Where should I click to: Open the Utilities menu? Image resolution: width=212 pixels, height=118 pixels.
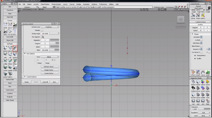pos(111,4)
